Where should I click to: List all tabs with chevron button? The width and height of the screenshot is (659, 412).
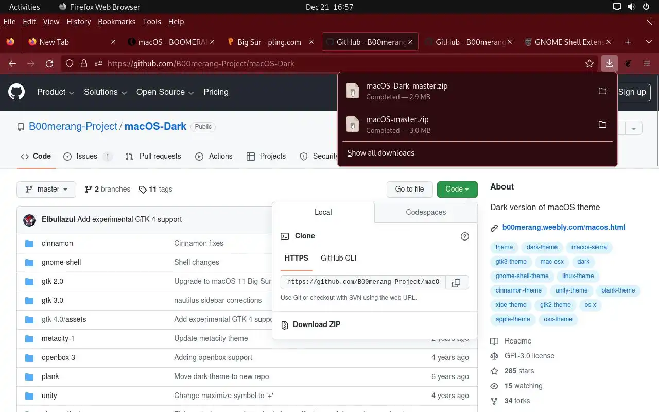pyautogui.click(x=648, y=42)
